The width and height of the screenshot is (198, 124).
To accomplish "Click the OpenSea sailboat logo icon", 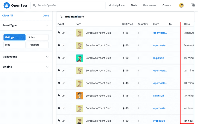I will (x=7, y=5).
